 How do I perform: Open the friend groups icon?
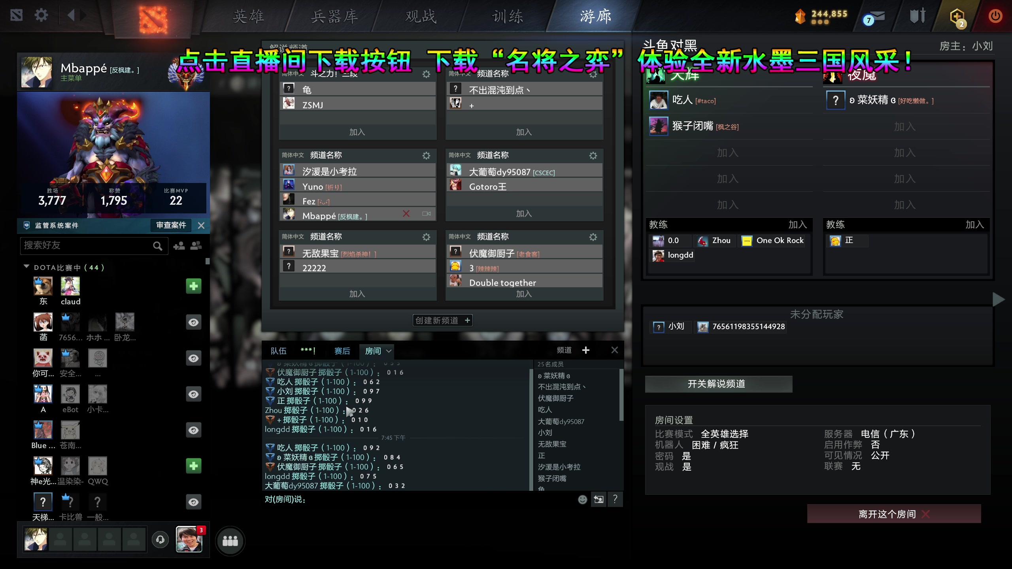click(196, 246)
